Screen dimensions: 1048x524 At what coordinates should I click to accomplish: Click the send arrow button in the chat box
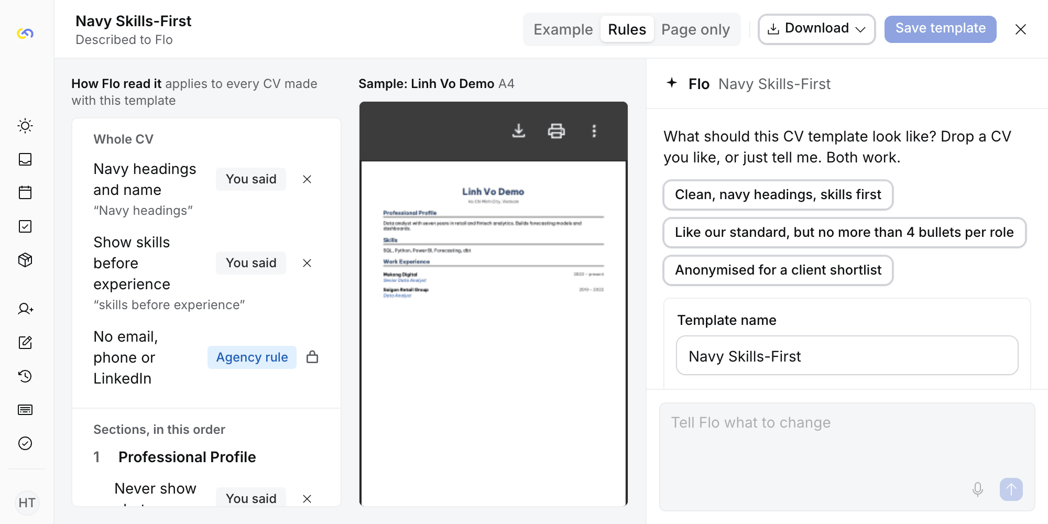pyautogui.click(x=1011, y=489)
